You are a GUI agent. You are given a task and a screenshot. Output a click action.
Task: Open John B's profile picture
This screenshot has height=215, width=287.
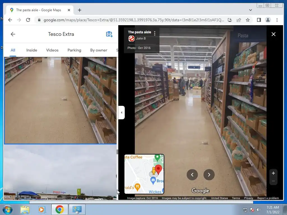tap(131, 38)
